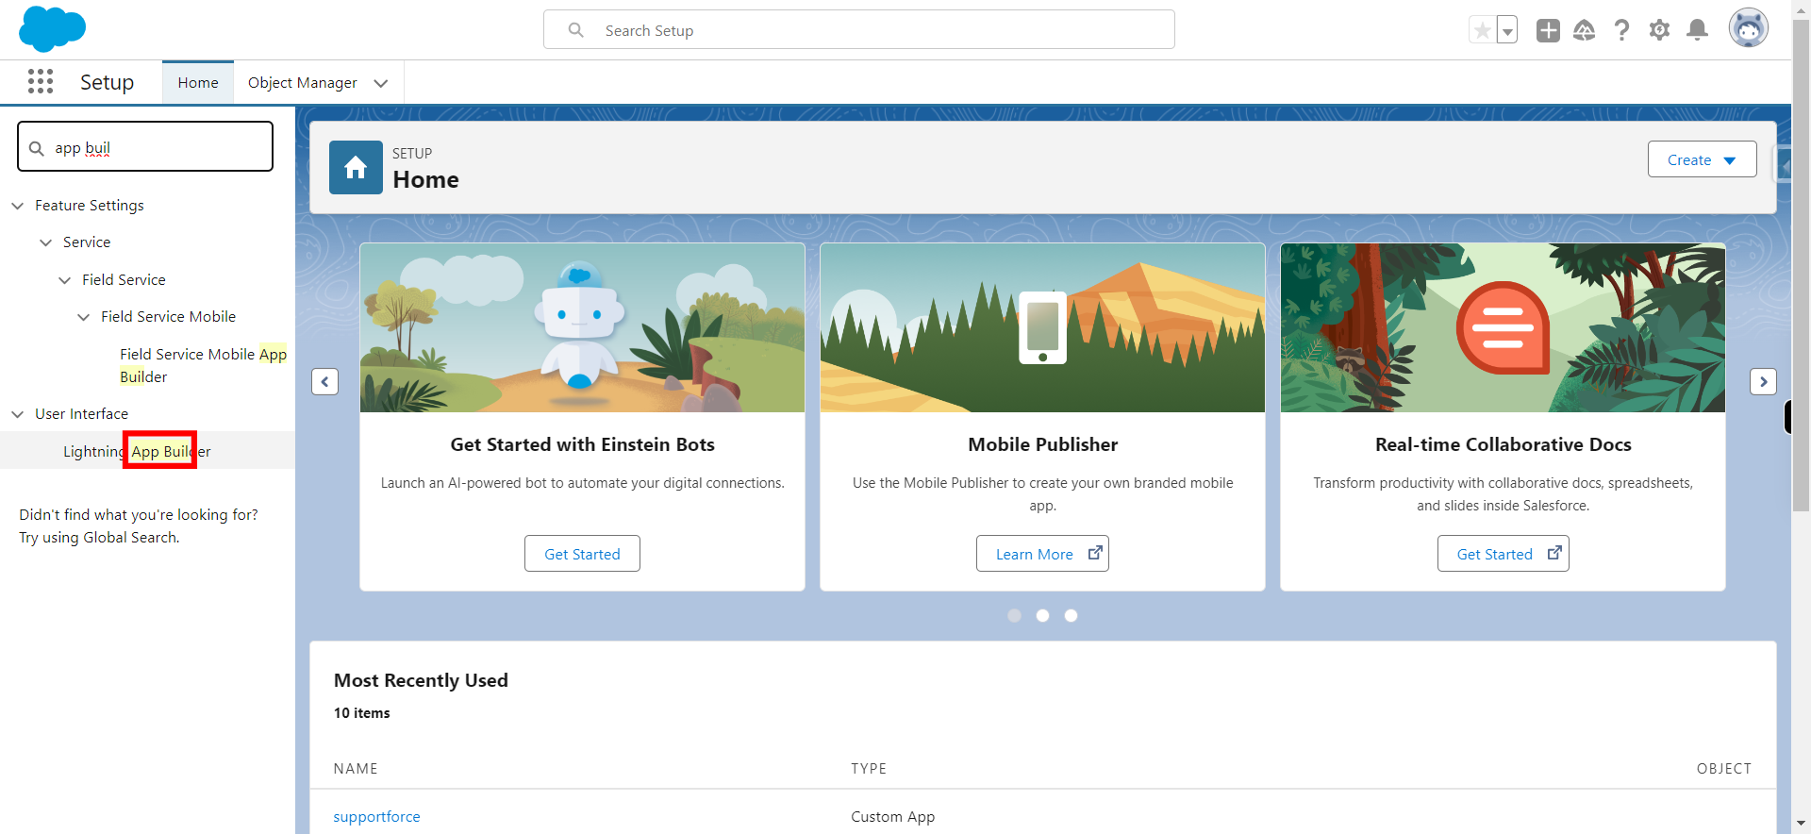Open Lightning App Builder in sidebar
Image resolution: width=1811 pixels, height=834 pixels.
(137, 451)
